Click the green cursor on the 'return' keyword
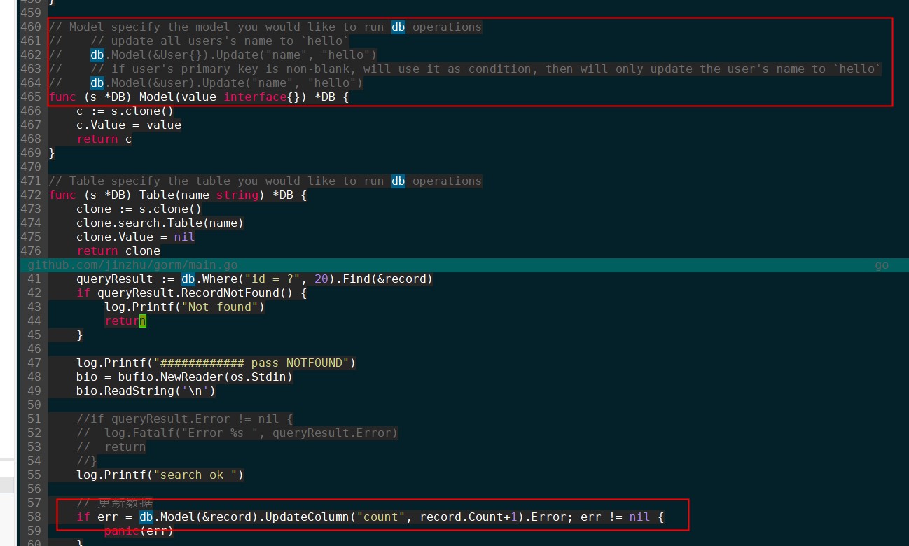Viewport: 909px width, 546px height. coord(143,321)
